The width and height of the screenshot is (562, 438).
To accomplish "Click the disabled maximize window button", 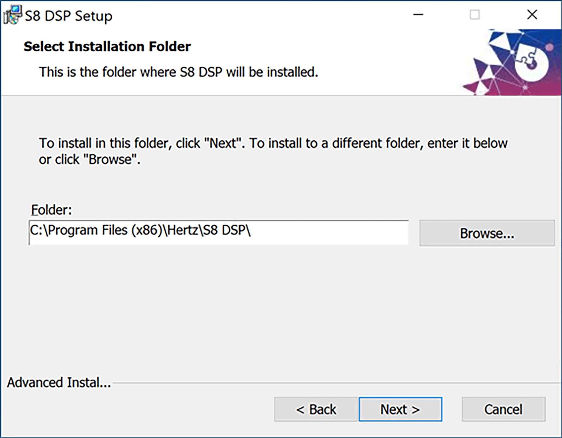I will click(474, 15).
